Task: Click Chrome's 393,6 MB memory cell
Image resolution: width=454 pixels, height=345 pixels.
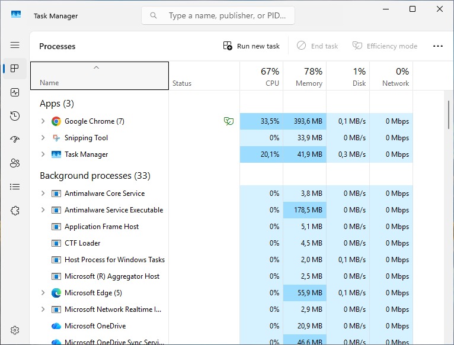Action: coord(305,121)
